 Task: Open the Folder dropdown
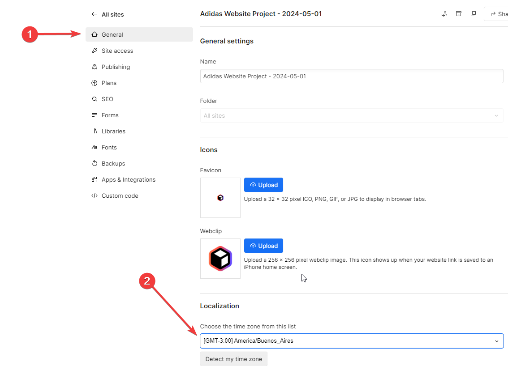pos(352,115)
